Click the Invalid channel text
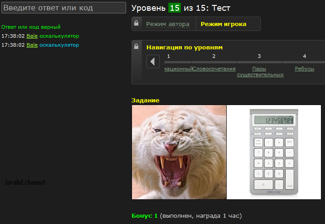 pos(25,182)
